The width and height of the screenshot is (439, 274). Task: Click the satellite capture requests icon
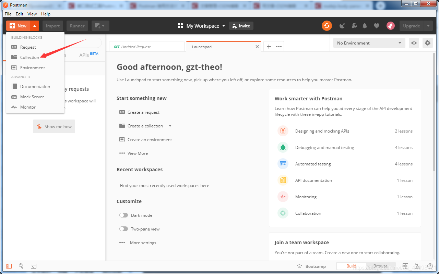coord(342,26)
